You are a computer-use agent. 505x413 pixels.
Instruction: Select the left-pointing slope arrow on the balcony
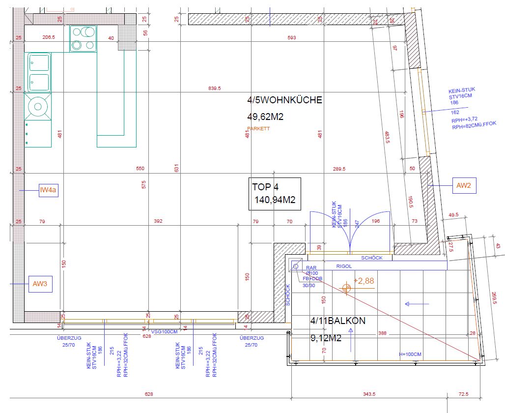413,304
